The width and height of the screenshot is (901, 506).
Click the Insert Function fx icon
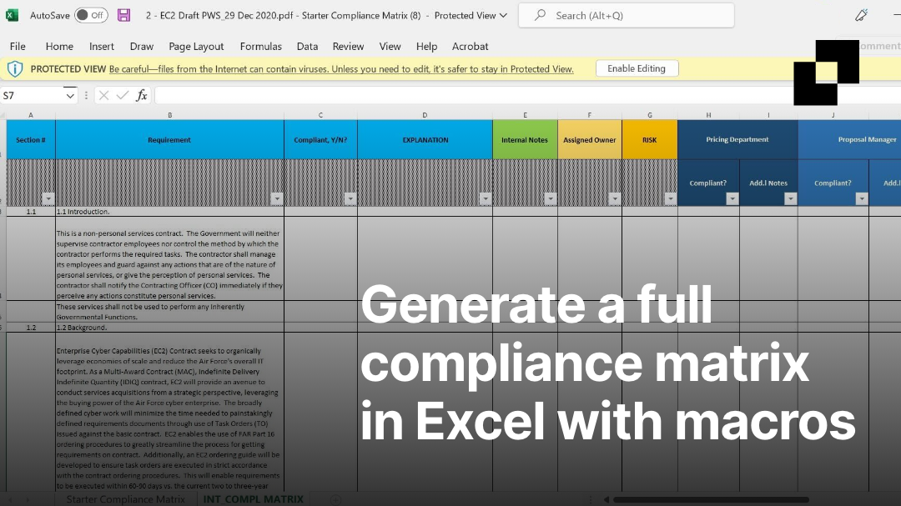pyautogui.click(x=142, y=96)
